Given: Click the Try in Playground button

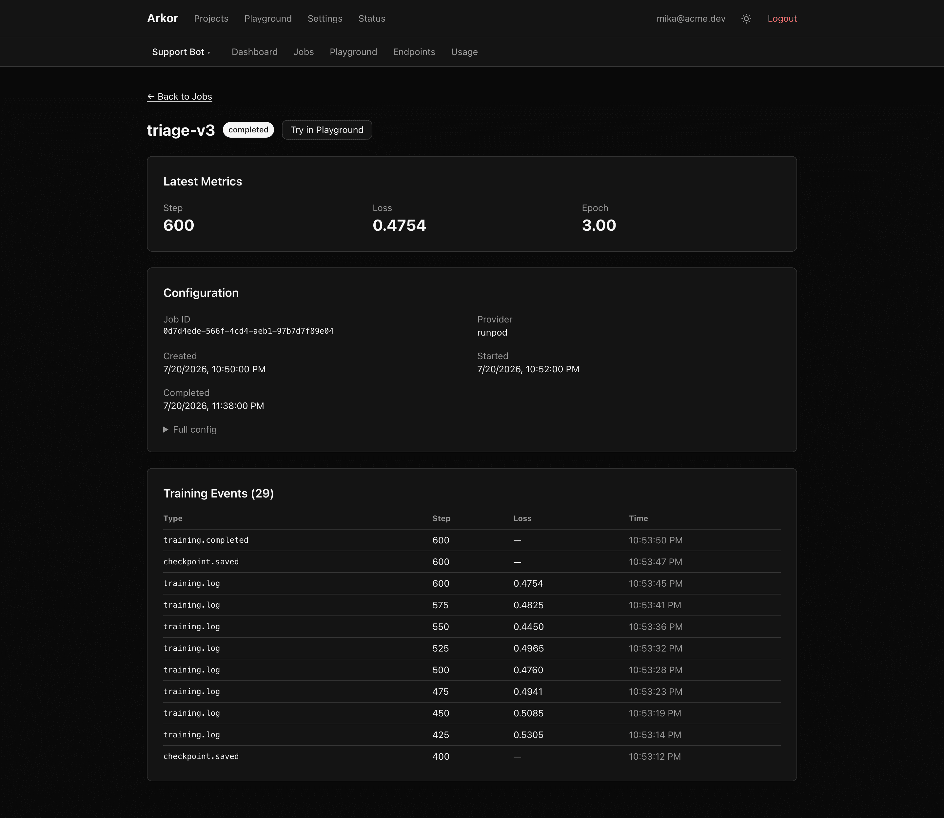Looking at the screenshot, I should tap(327, 130).
